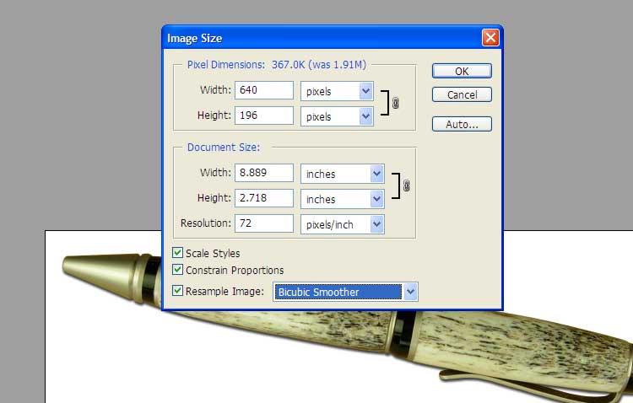
Task: Click the document Height field showing 2.718
Action: [x=264, y=198]
